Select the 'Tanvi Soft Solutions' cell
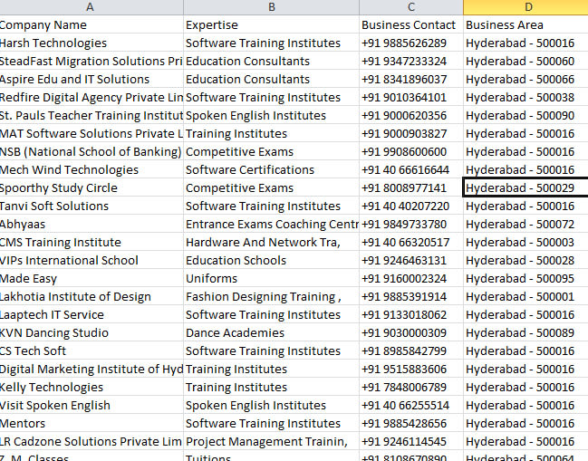 click(x=92, y=206)
